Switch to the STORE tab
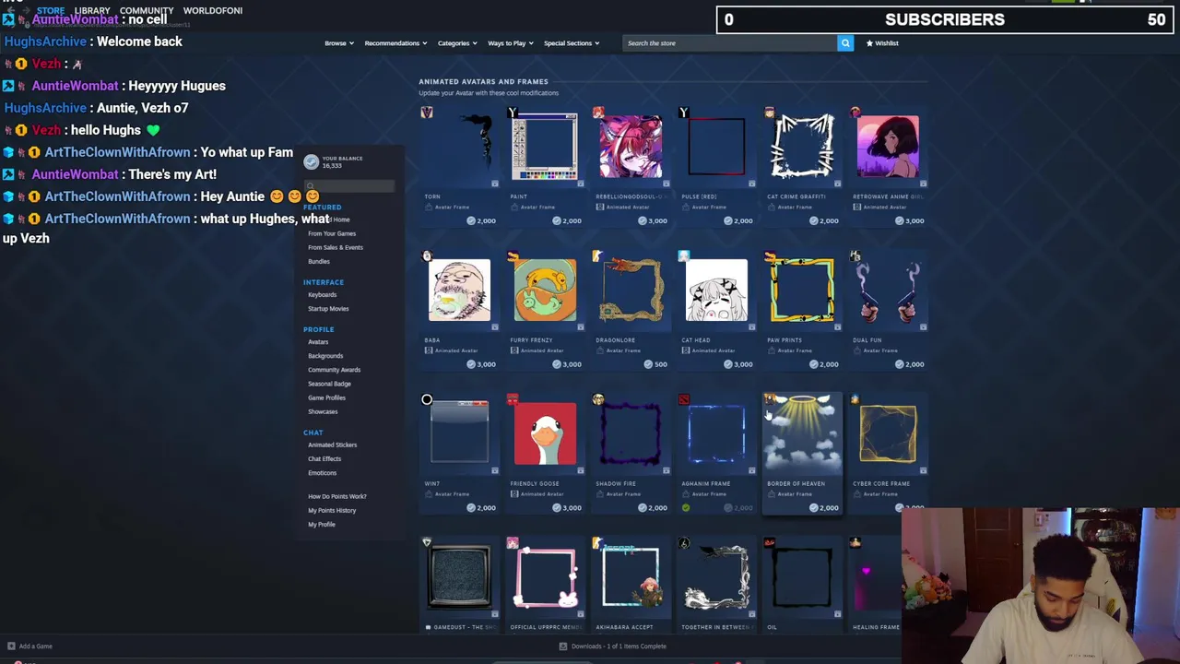1180x664 pixels. tap(51, 10)
